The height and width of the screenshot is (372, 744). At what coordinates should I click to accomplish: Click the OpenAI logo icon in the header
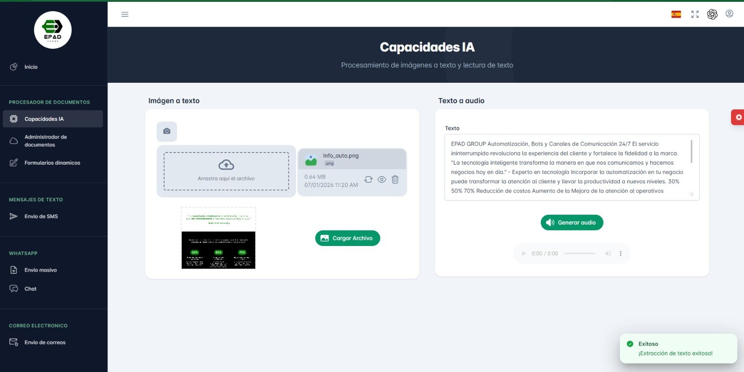pyautogui.click(x=712, y=14)
